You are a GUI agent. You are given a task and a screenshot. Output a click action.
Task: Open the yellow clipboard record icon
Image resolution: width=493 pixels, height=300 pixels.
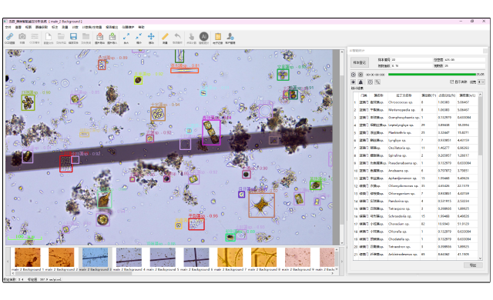pos(217,38)
